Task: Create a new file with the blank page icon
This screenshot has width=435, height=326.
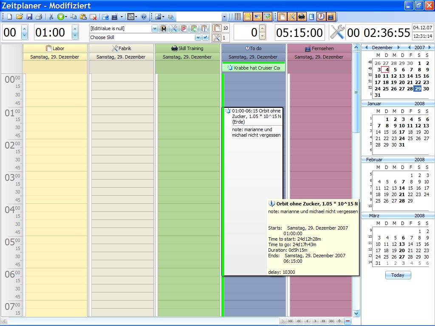Action: [x=10, y=17]
